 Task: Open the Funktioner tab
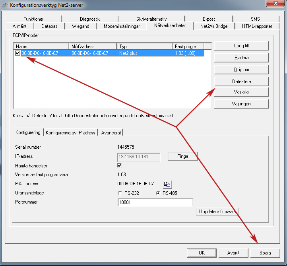[x=34, y=19]
